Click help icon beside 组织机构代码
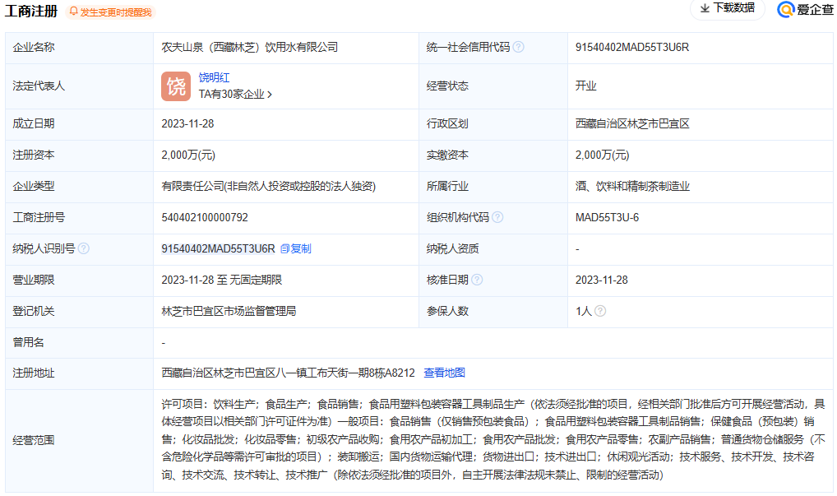Image resolution: width=837 pixels, height=496 pixels. [497, 218]
